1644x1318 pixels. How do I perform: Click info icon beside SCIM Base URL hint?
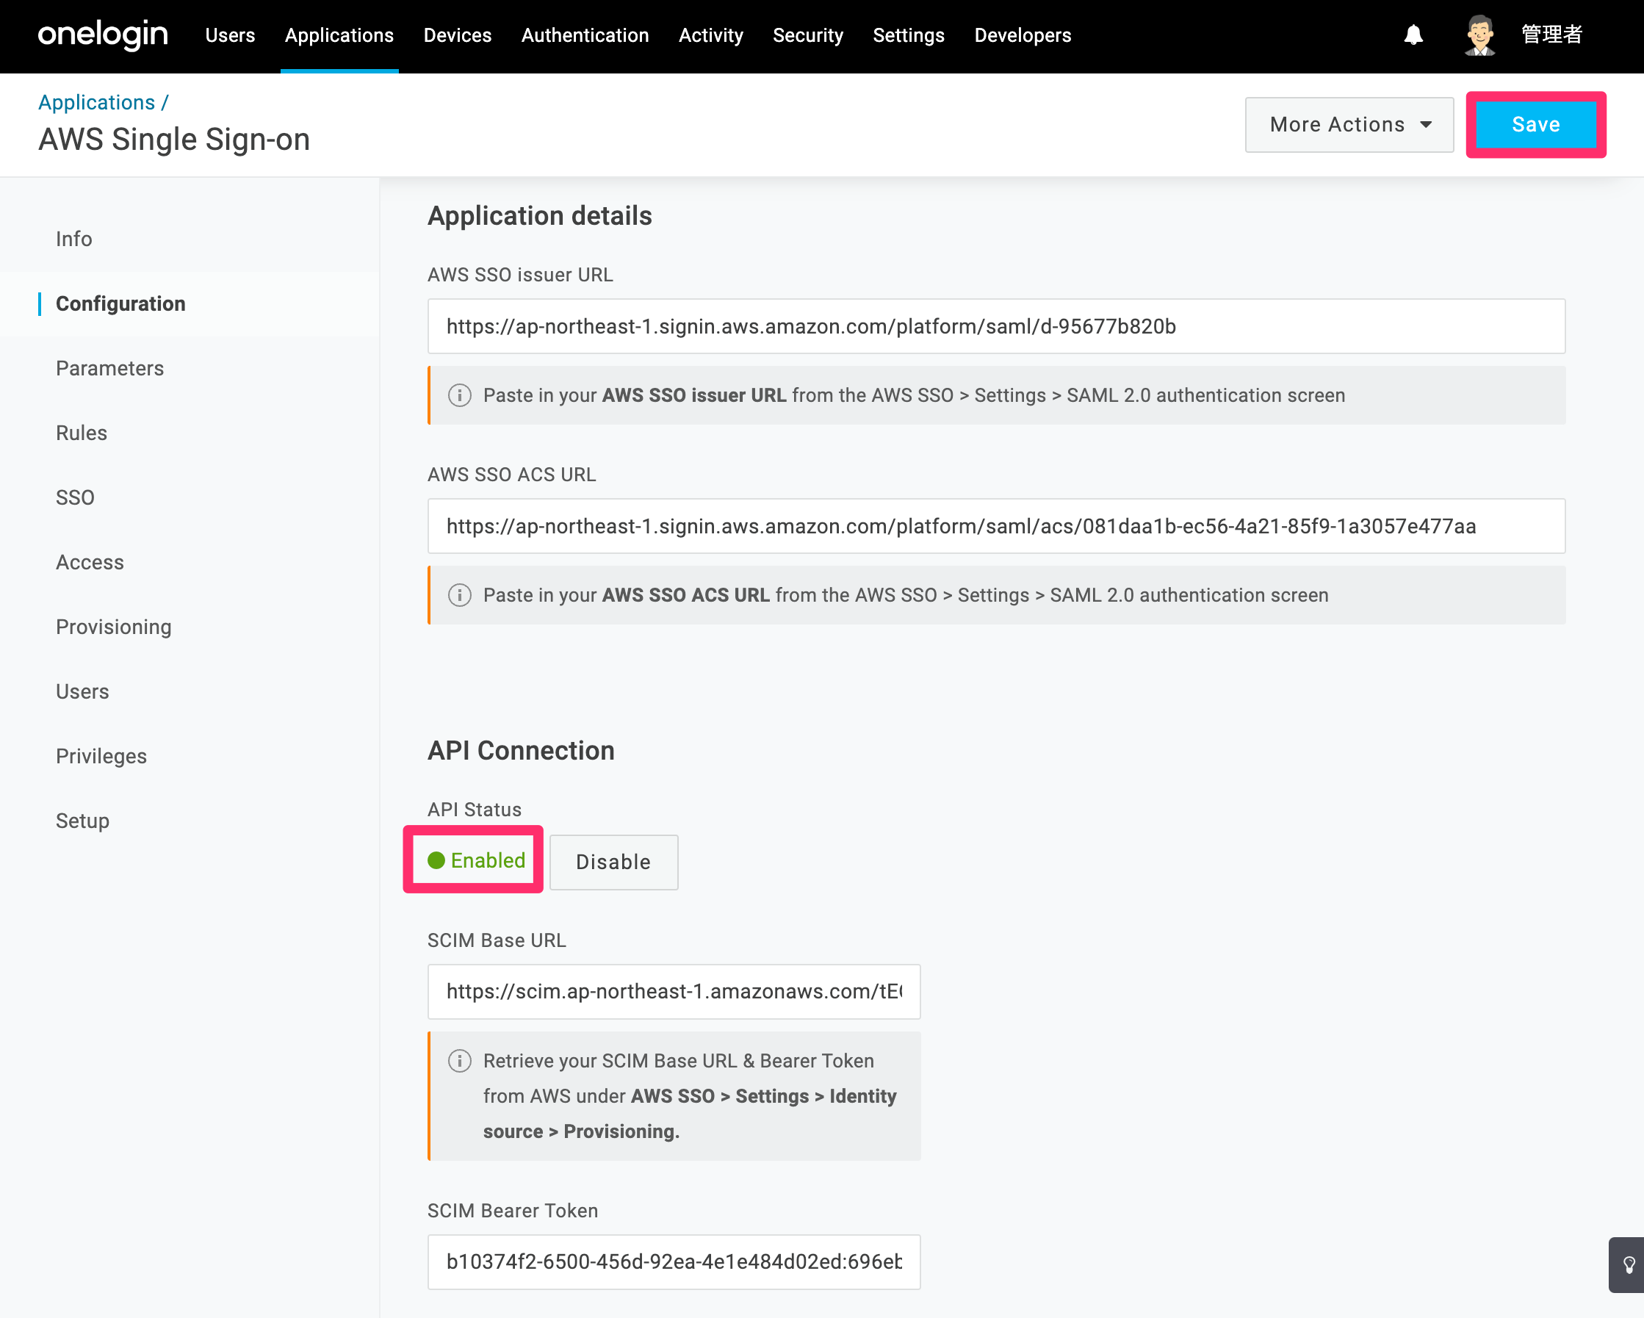(x=459, y=1061)
